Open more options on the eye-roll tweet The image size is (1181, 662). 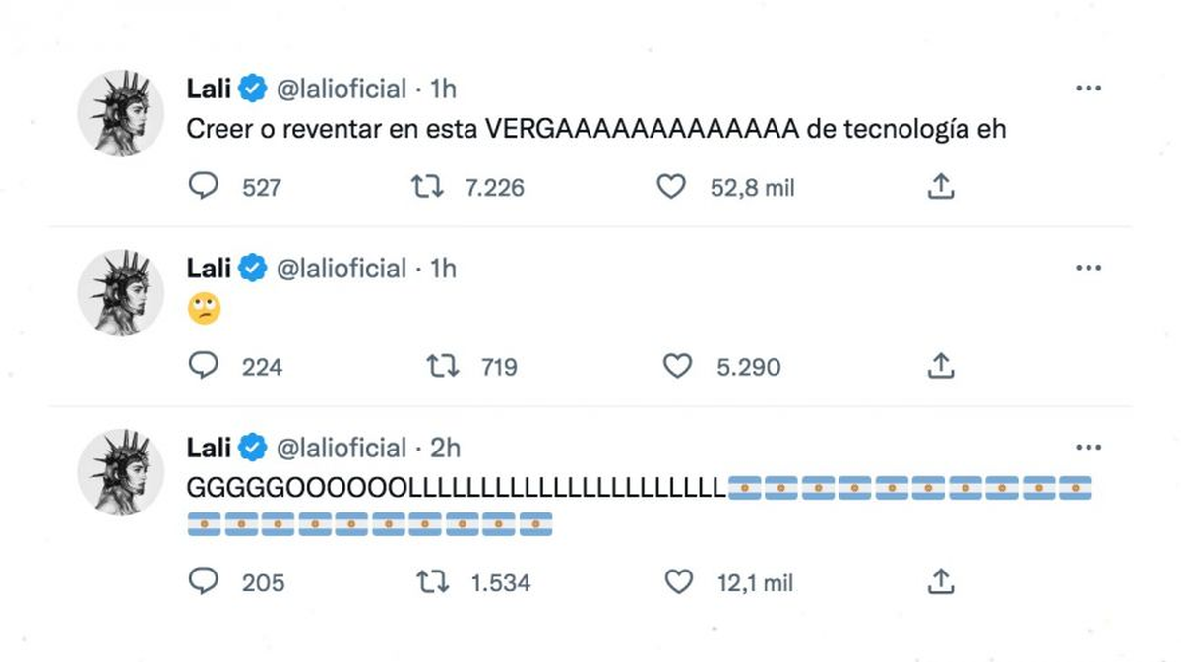click(x=1088, y=268)
